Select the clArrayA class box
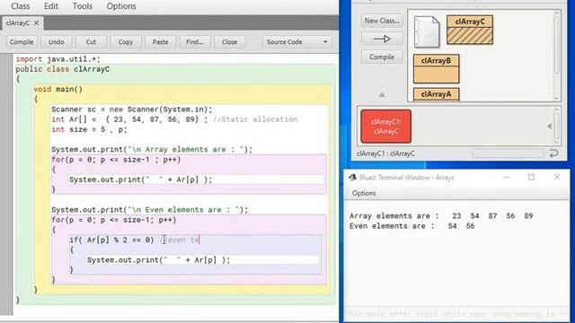Viewport: 575px width, 323px height. tap(436, 94)
